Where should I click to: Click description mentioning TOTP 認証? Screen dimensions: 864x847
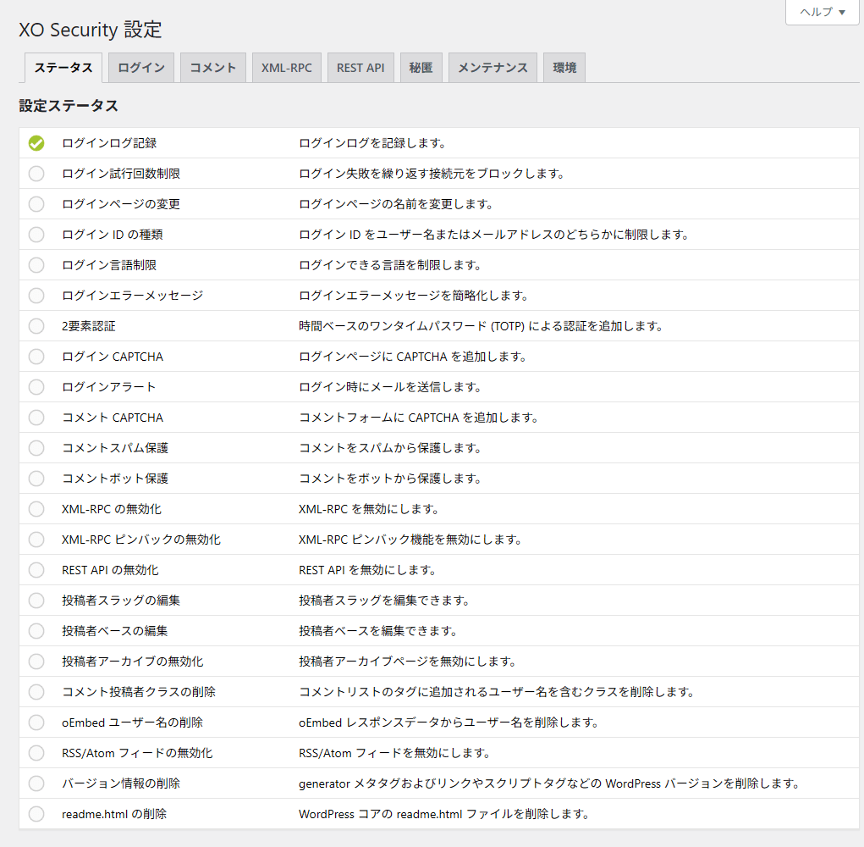[481, 326]
